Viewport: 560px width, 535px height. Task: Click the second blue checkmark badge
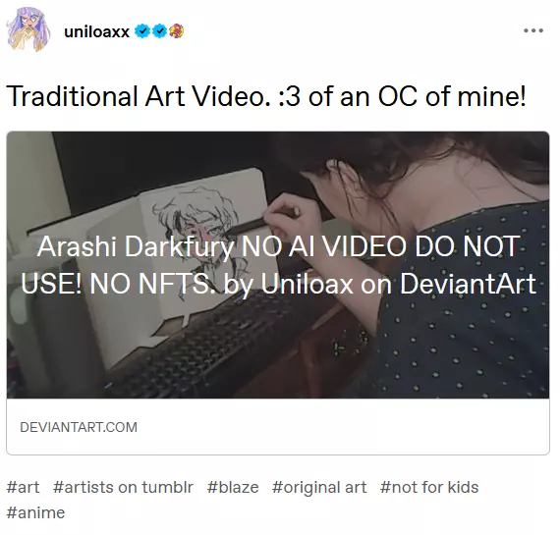coord(159,31)
